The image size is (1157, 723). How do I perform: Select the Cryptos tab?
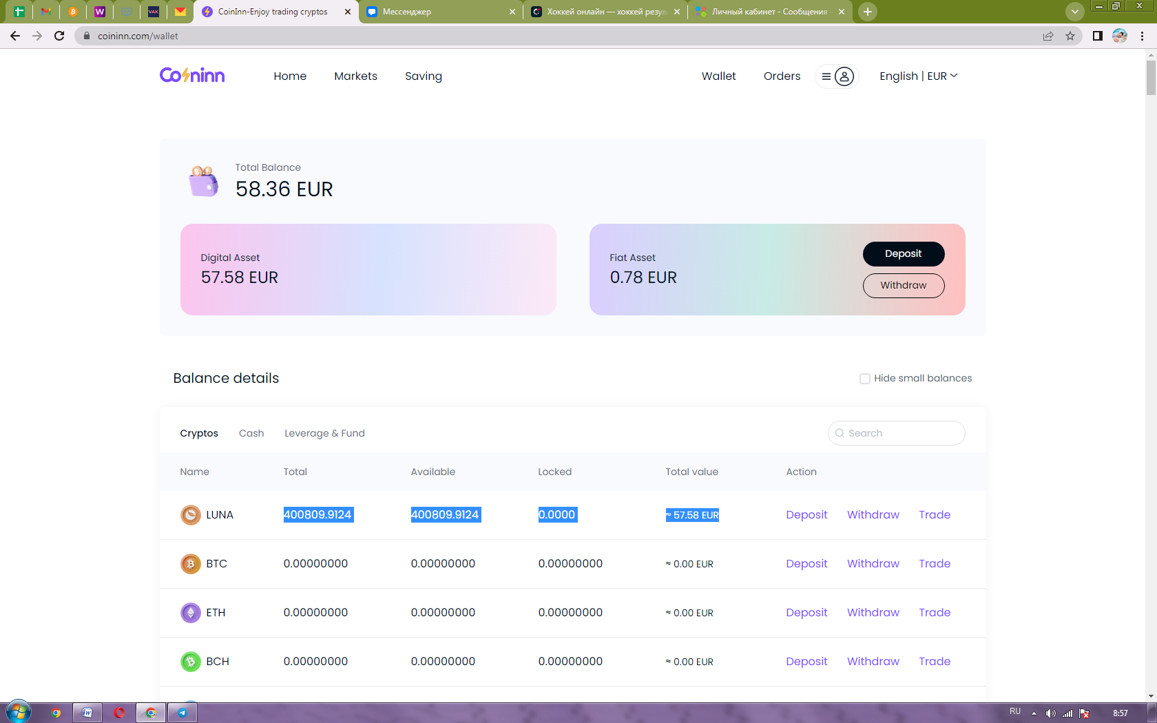coord(199,433)
